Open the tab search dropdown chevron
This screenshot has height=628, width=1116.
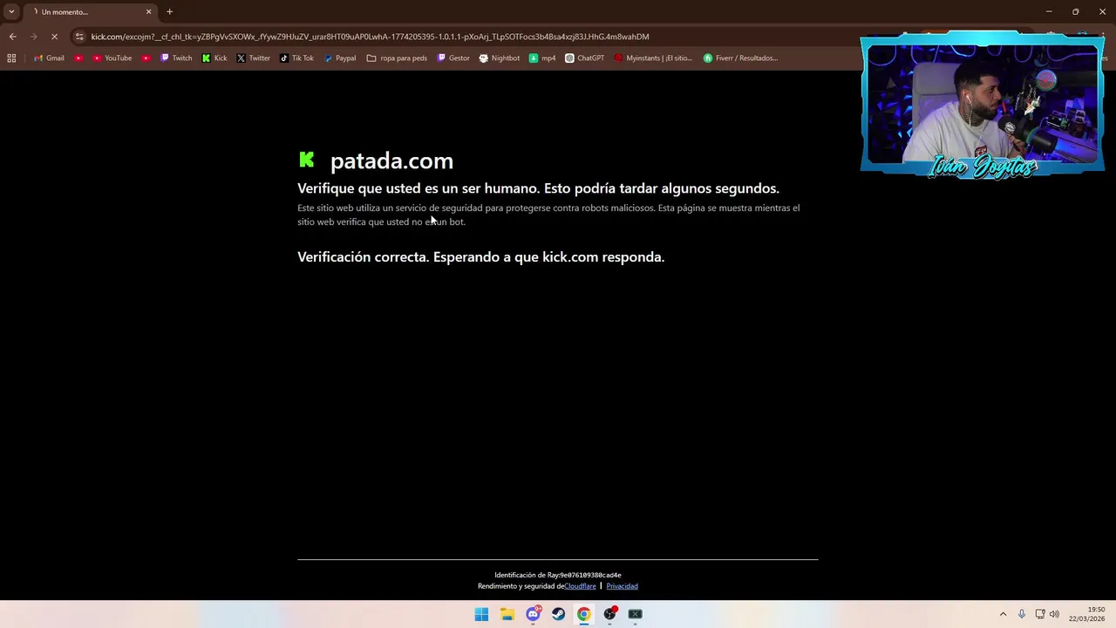point(11,11)
